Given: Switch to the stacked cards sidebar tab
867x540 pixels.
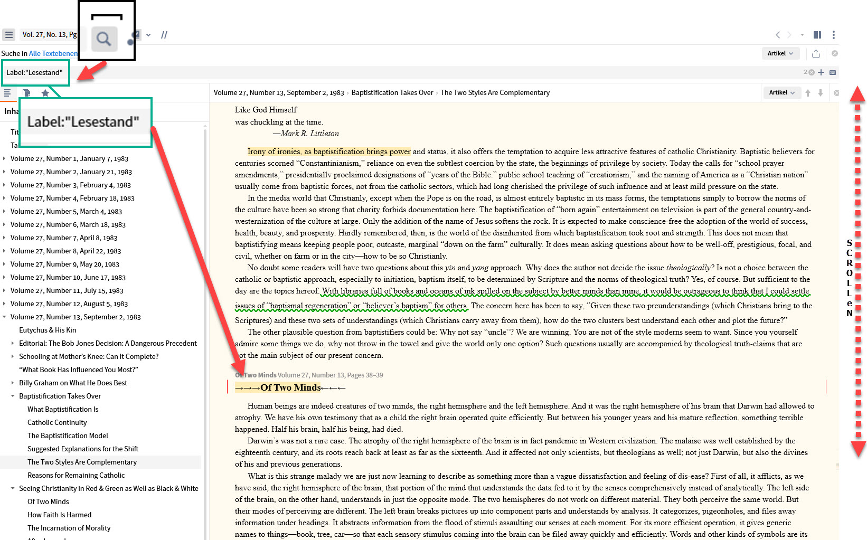Looking at the screenshot, I should (x=26, y=93).
